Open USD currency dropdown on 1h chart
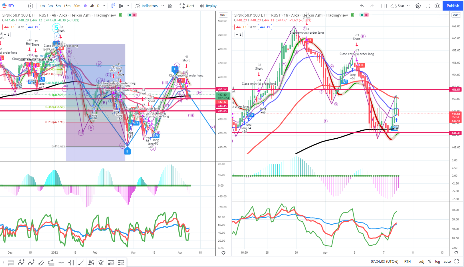464x267 pixels. point(456,15)
